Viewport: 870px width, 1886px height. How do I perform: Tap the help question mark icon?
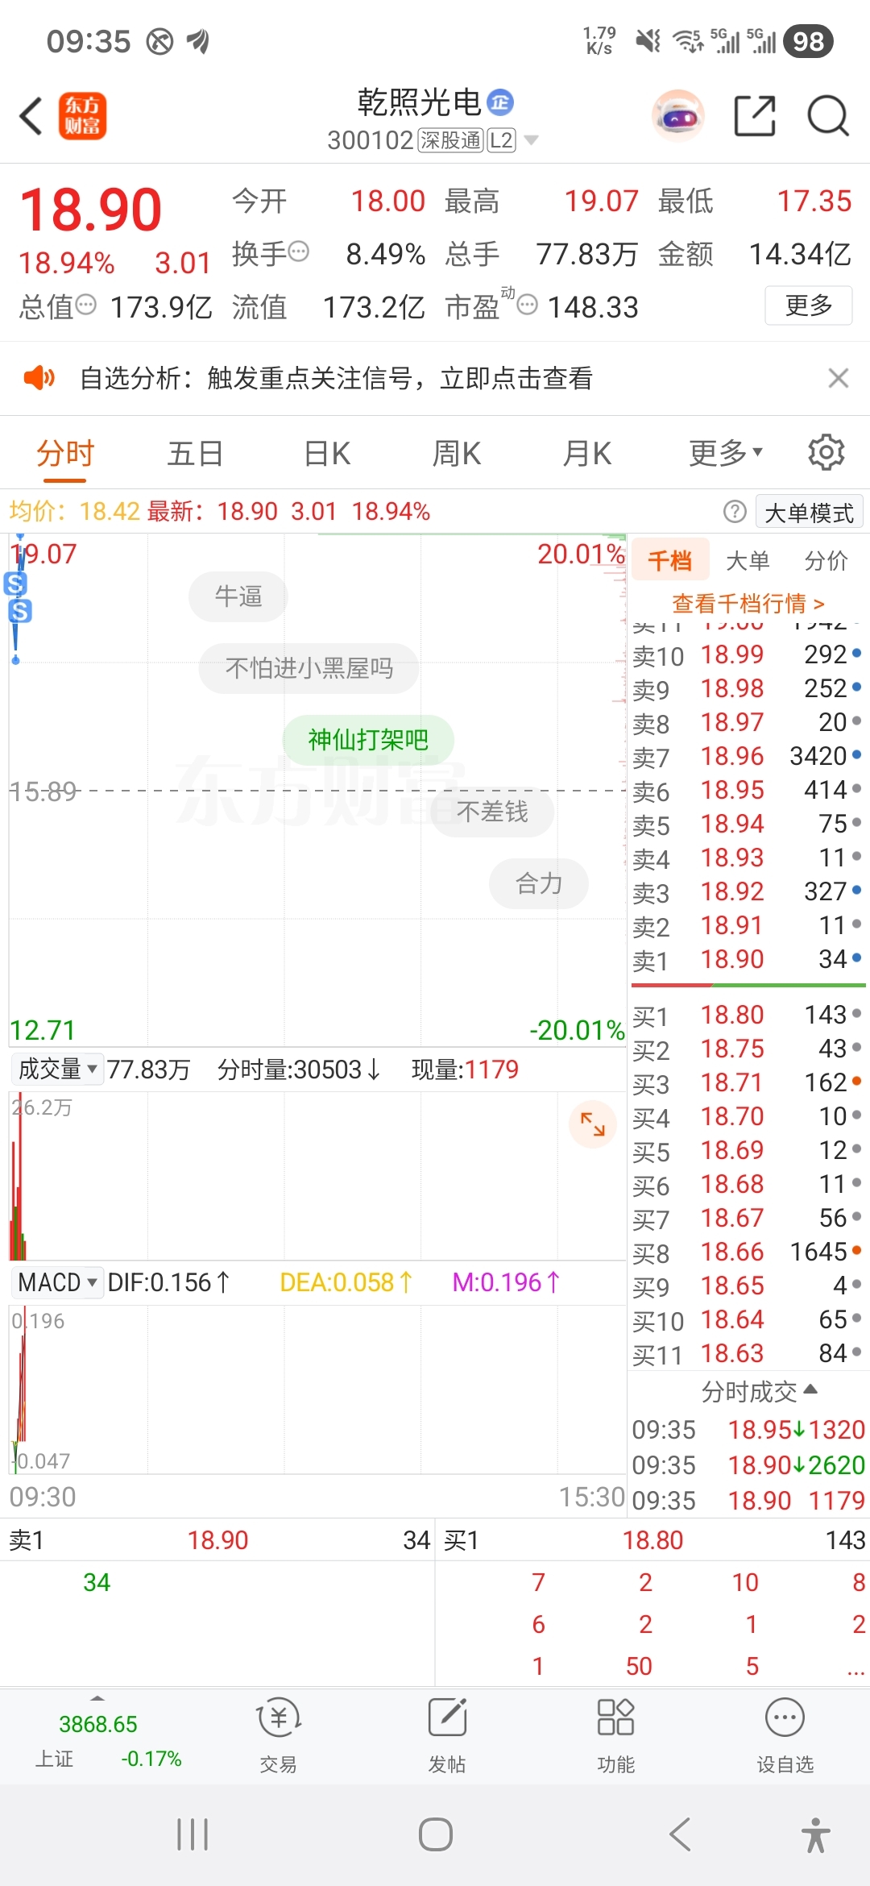click(735, 511)
